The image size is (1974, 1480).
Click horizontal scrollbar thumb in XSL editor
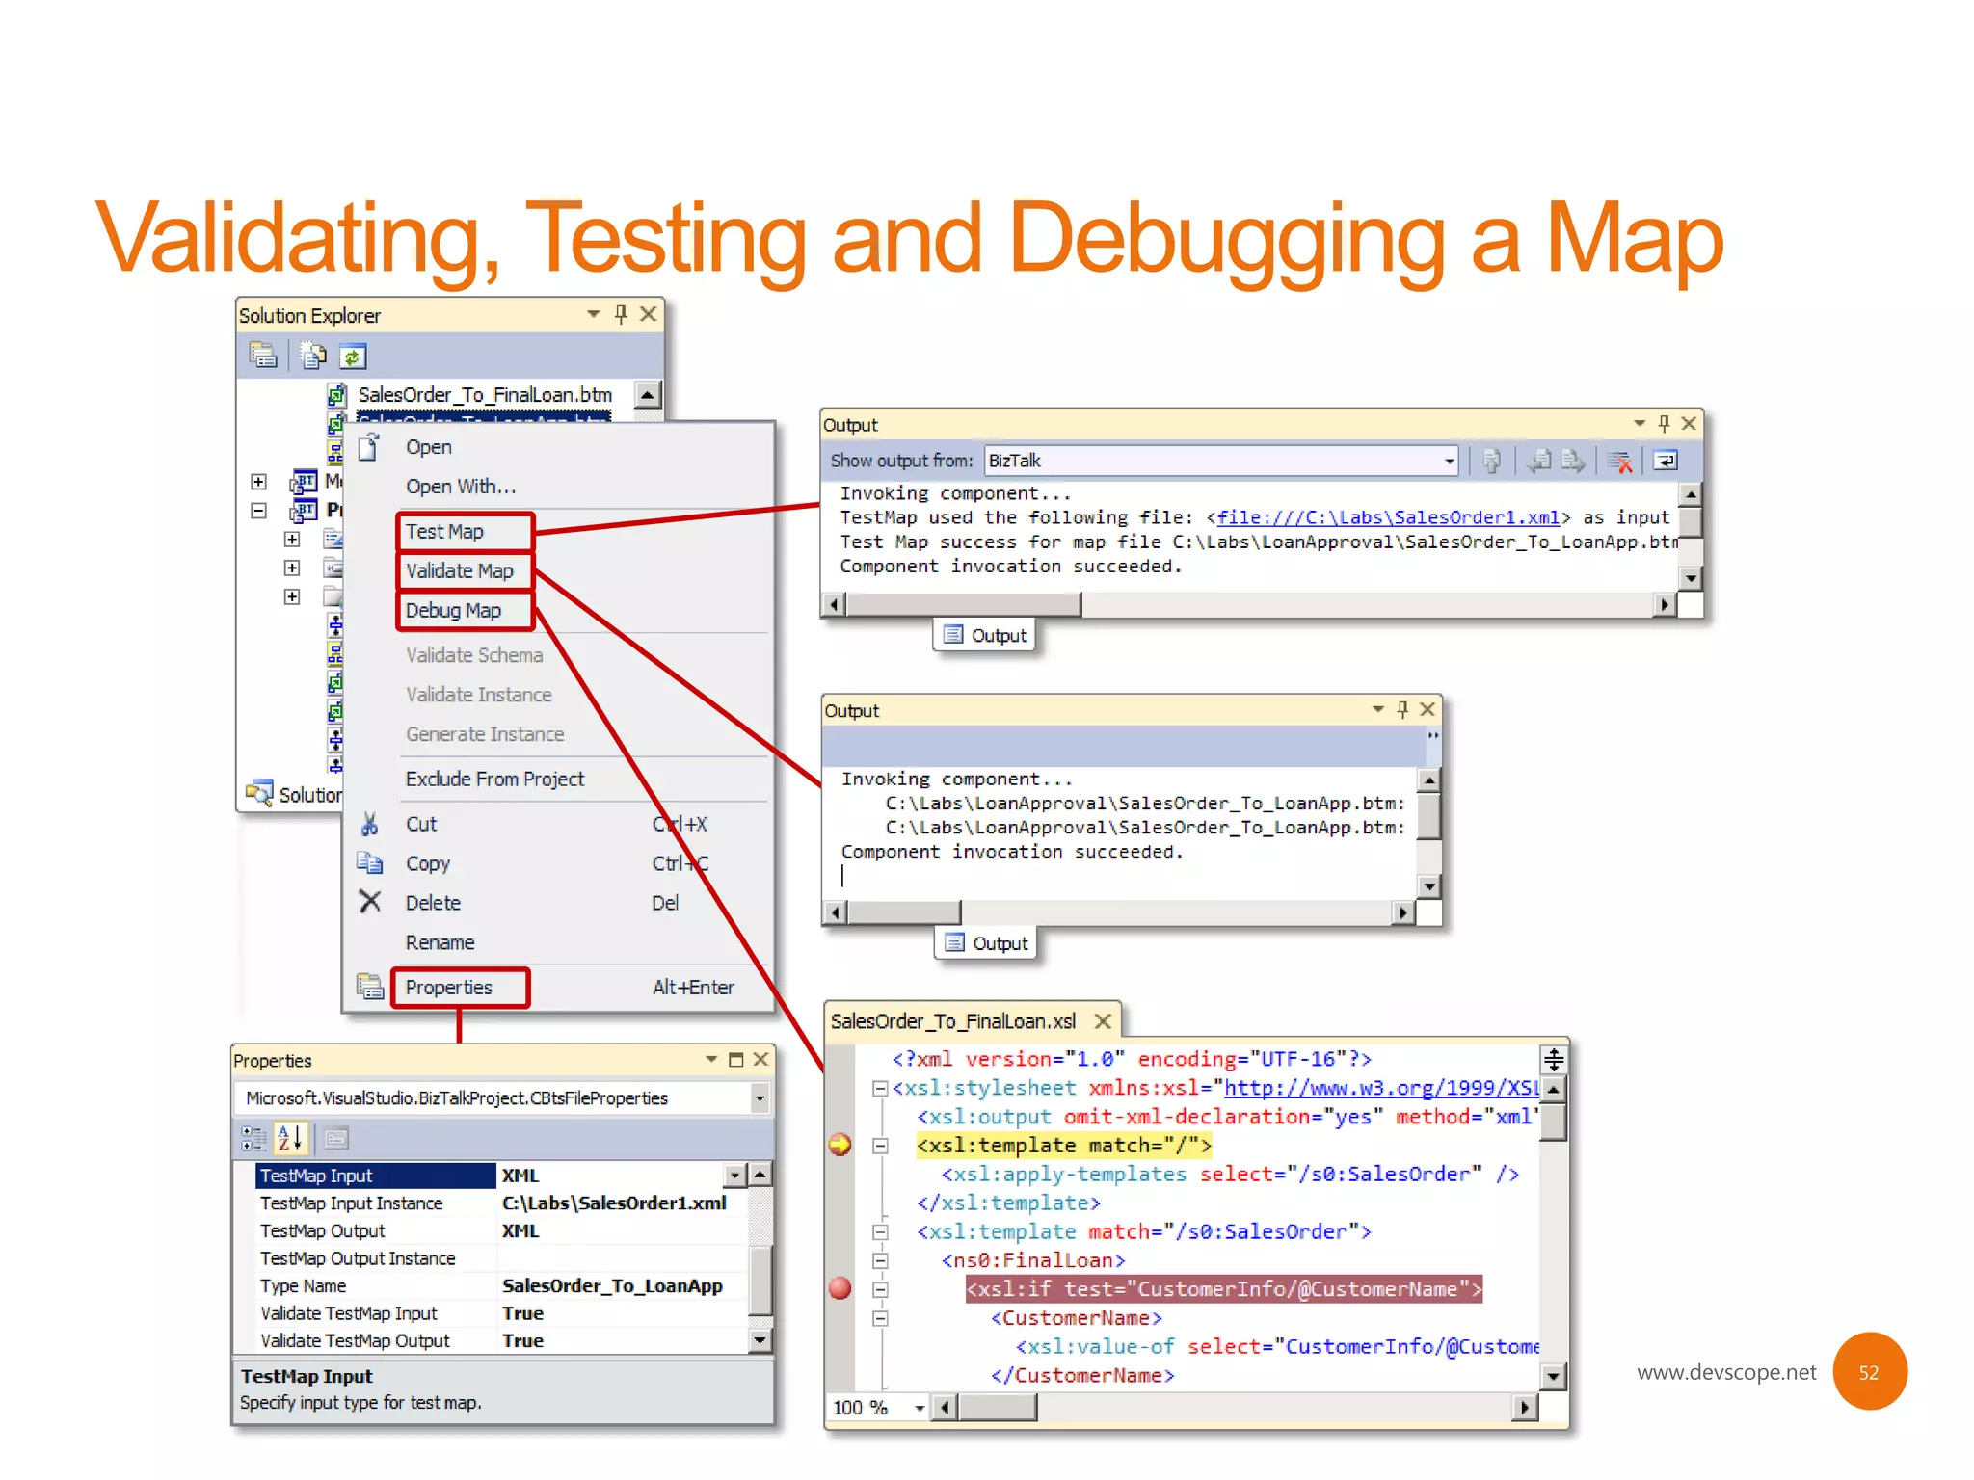click(998, 1408)
